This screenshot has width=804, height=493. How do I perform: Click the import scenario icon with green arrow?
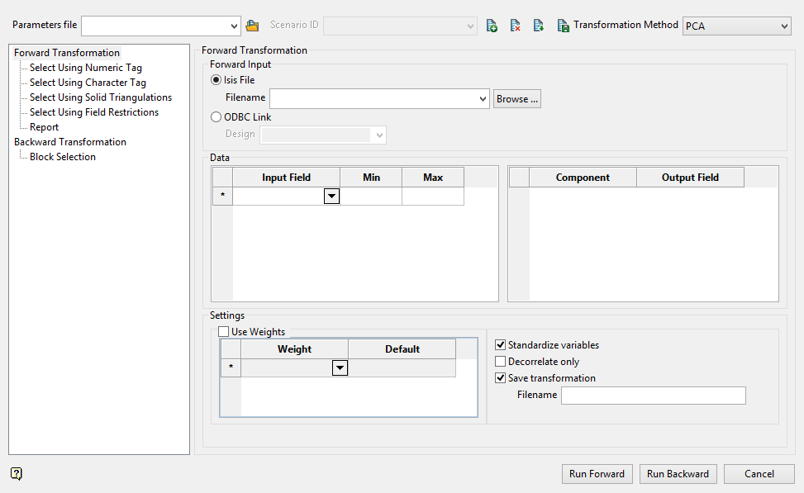[538, 26]
